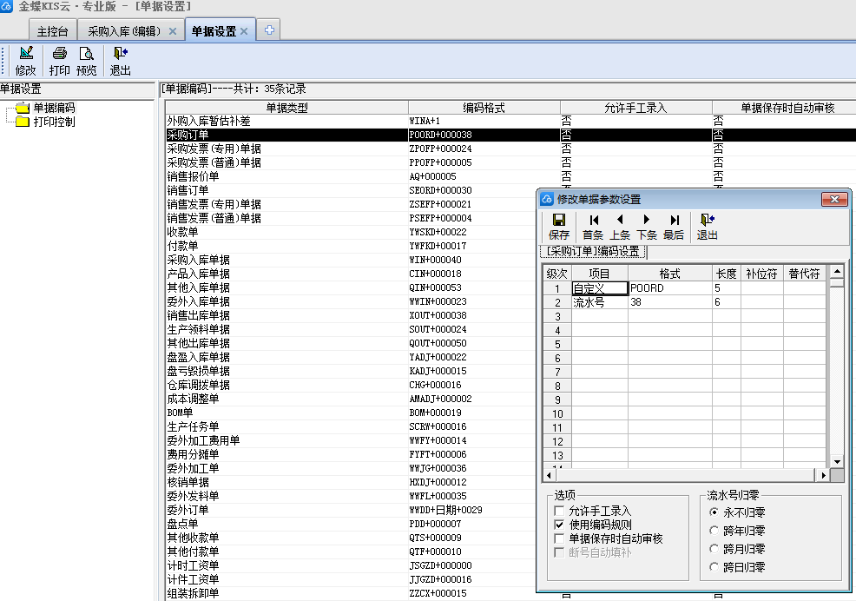Screen dimensions: 856x601
Task: Click the 打印 (Print) toolbar icon
Action: pos(60,61)
